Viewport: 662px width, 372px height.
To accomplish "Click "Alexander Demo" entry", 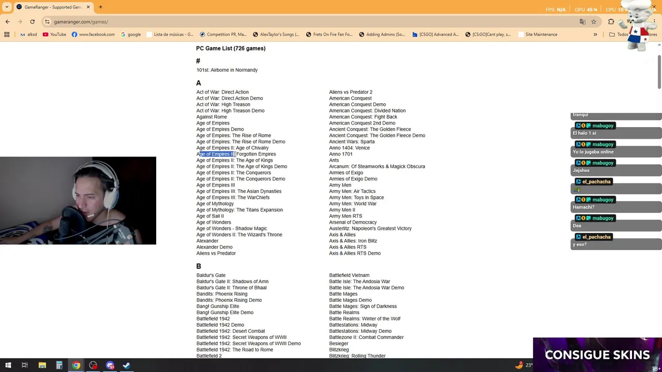I will (x=215, y=247).
